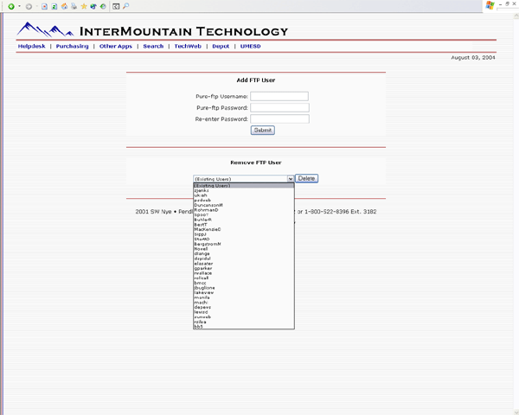
Task: Click the gray Forward arrow
Action: click(x=29, y=6)
